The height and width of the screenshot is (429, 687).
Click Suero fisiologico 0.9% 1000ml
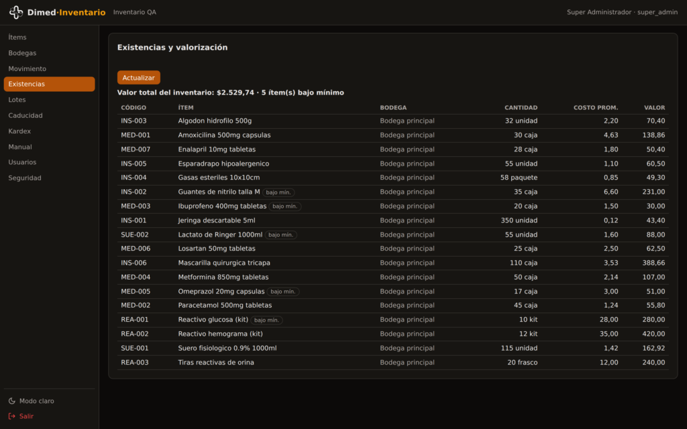click(x=227, y=349)
